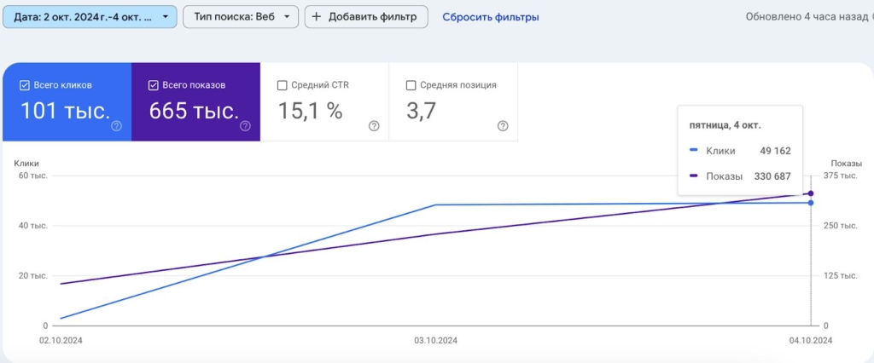This screenshot has height=363, width=874.
Task: Open the Тип поиска: Веб dropdown
Action: [241, 17]
